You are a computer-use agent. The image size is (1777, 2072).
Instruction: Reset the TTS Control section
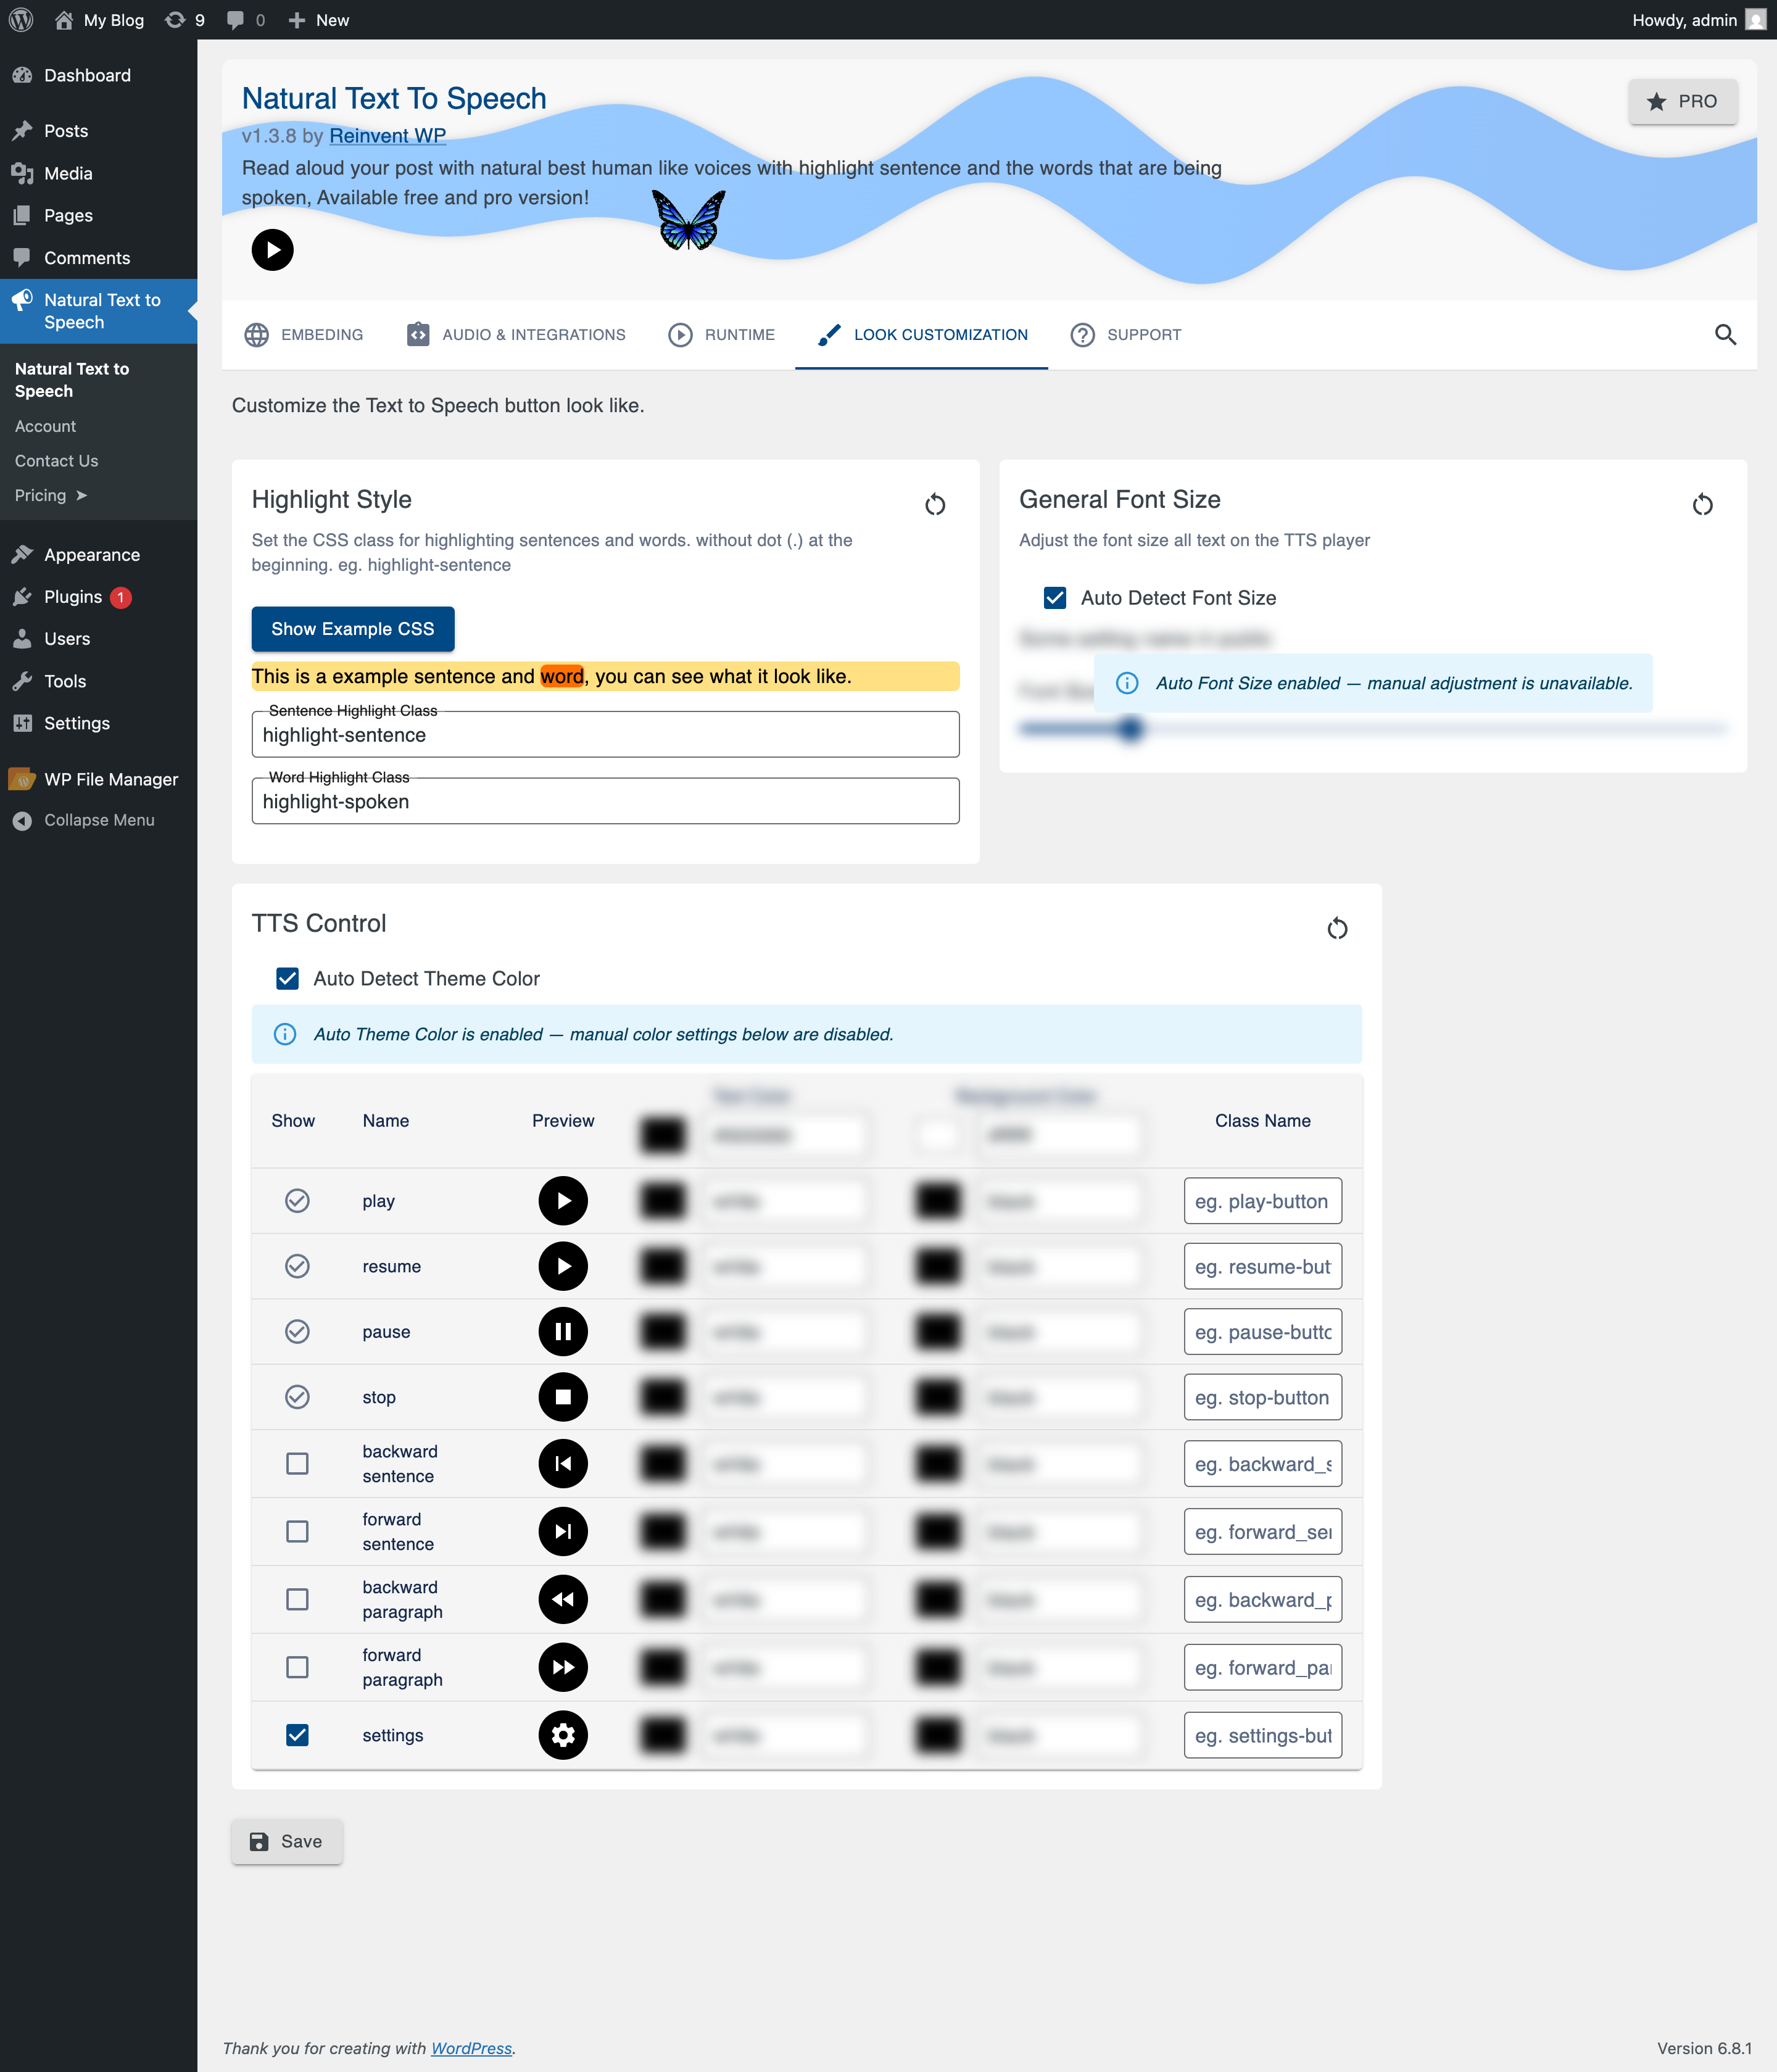pyautogui.click(x=1337, y=929)
